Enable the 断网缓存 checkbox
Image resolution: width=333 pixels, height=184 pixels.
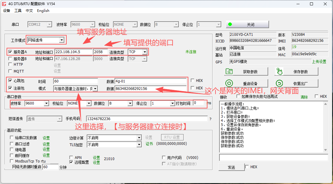tap(12, 156)
